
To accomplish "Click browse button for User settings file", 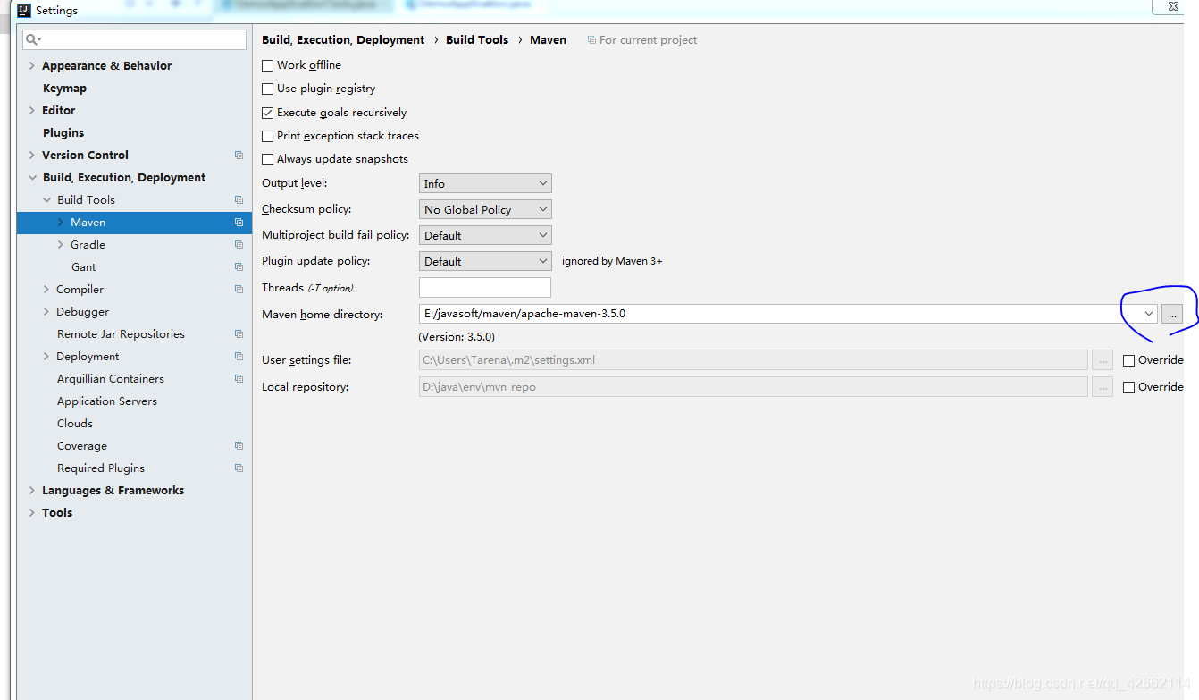I will coord(1103,360).
